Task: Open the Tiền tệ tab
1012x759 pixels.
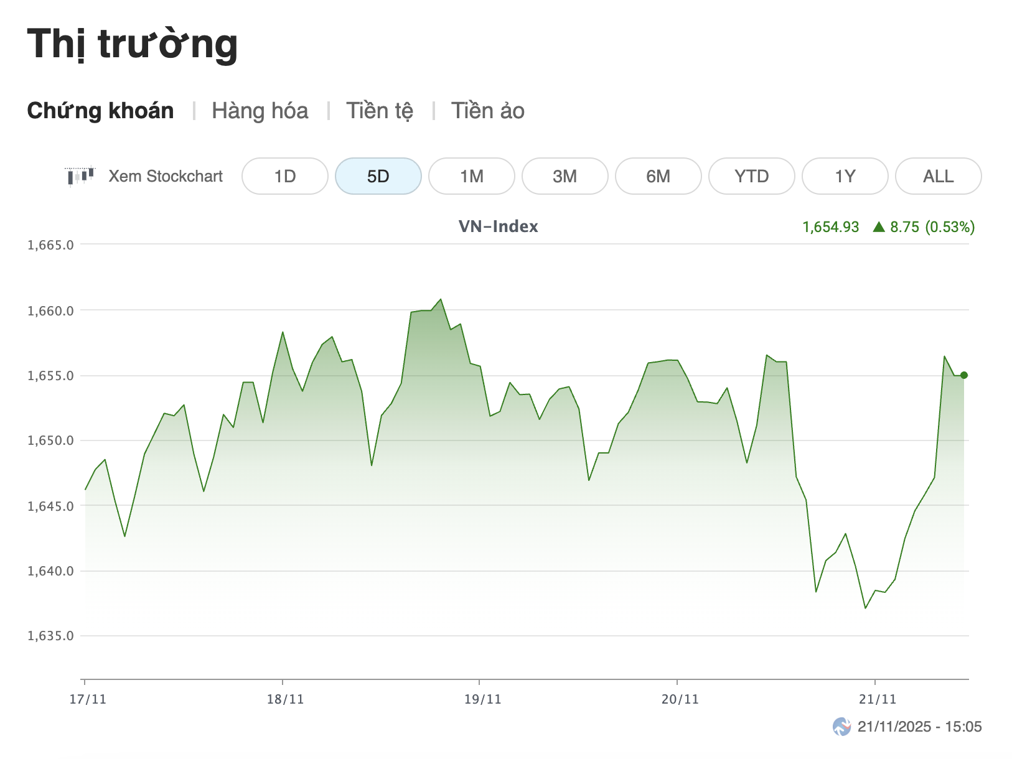Action: click(380, 111)
